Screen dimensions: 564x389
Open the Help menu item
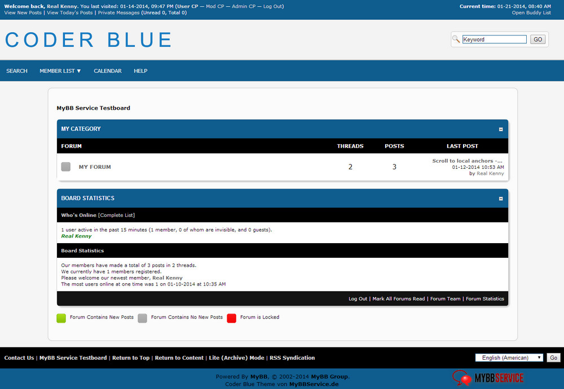click(x=140, y=71)
